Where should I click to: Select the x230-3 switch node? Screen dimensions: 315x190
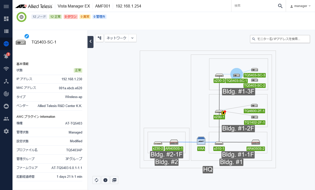[219, 75]
